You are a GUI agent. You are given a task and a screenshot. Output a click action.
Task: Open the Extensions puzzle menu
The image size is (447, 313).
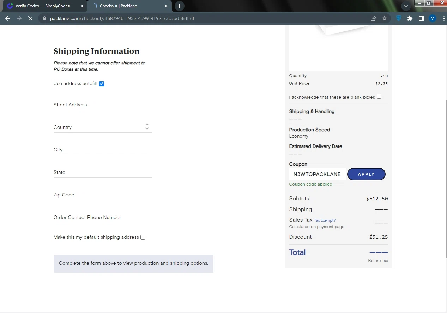[x=410, y=18]
